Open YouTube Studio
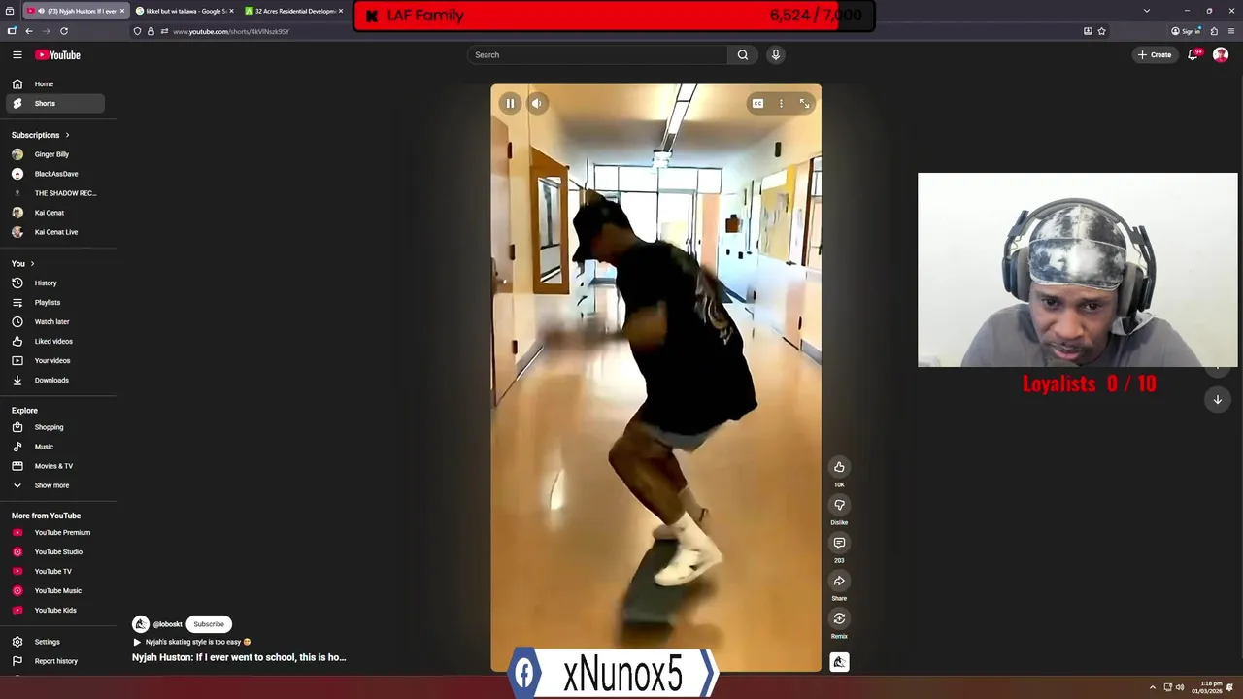This screenshot has height=699, width=1243. (55, 552)
